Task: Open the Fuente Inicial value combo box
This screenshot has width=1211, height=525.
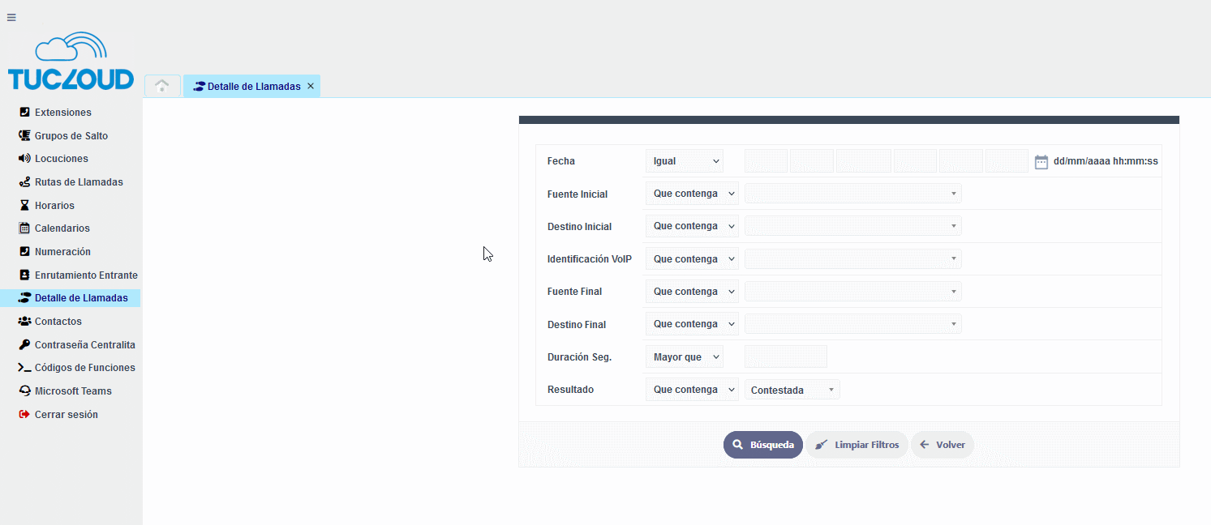Action: [x=852, y=194]
